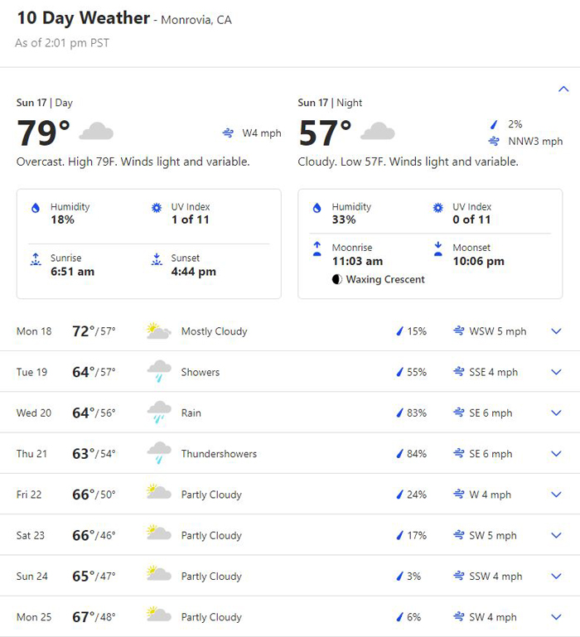Expand Tue 19 Showers details chevron
The width and height of the screenshot is (580, 637).
tap(556, 372)
